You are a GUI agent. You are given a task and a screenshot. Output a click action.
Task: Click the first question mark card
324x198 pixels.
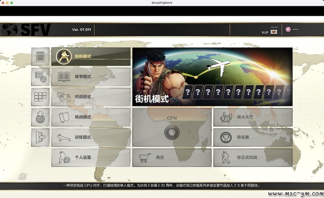pos(188,92)
